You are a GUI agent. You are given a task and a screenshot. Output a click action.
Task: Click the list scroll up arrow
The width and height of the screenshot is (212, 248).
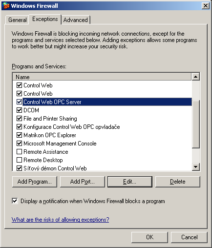pyautogui.click(x=196, y=77)
